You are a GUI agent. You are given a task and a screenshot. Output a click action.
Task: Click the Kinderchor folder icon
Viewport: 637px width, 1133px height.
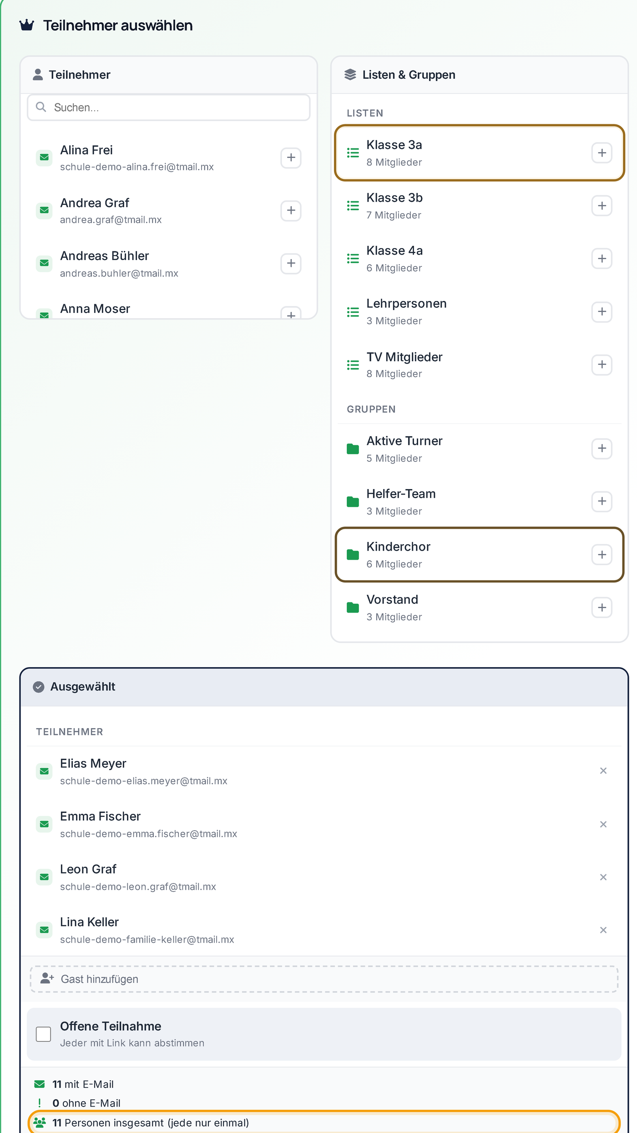pyautogui.click(x=353, y=555)
